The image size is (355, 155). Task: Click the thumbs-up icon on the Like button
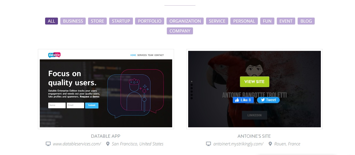pyautogui.click(x=237, y=100)
